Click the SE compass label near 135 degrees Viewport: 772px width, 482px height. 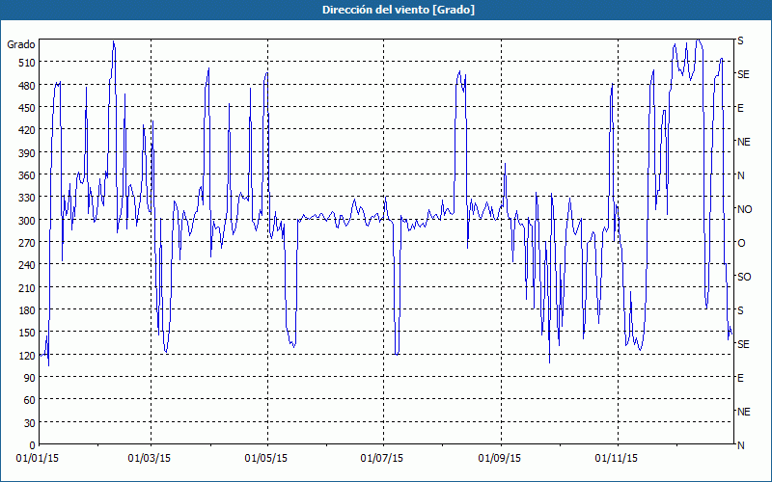[x=743, y=344]
